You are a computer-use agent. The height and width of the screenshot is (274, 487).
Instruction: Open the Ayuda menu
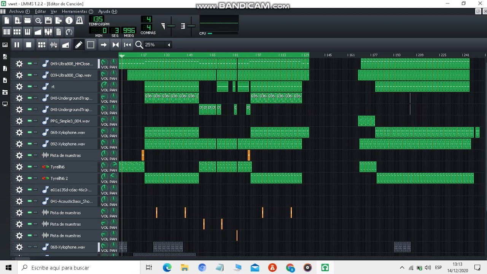(108, 11)
